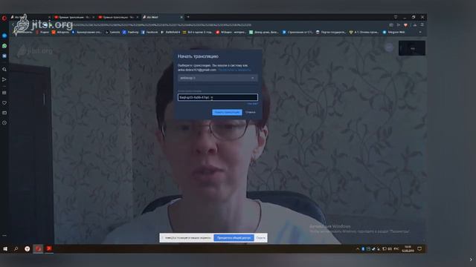Open help link below stream key
The width and height of the screenshot is (476, 267).
click(252, 104)
